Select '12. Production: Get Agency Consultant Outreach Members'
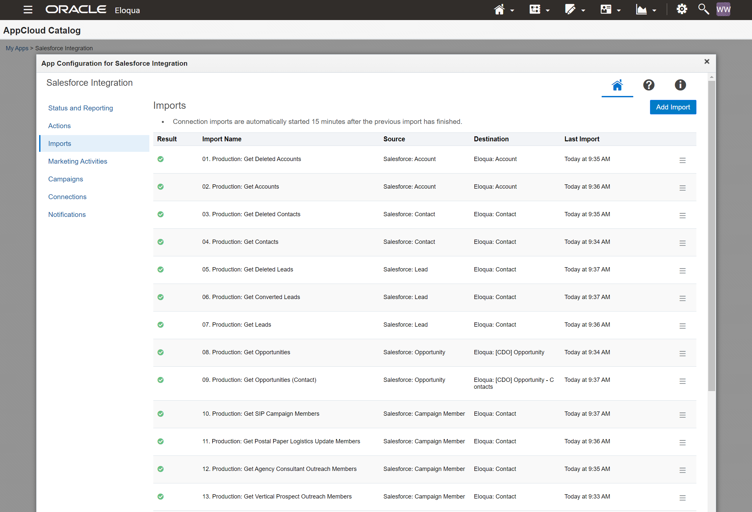 (279, 469)
